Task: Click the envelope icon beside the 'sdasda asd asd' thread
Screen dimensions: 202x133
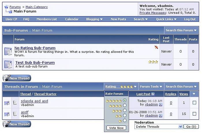Action: click(x=7, y=103)
